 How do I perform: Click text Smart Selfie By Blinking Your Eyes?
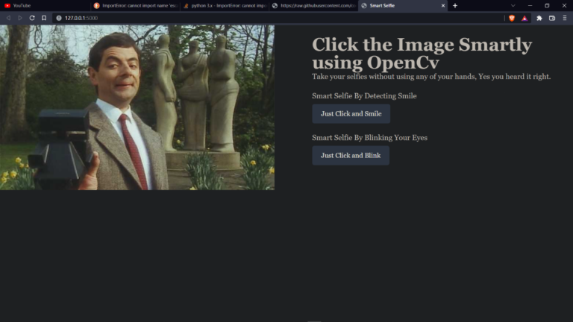coord(369,138)
